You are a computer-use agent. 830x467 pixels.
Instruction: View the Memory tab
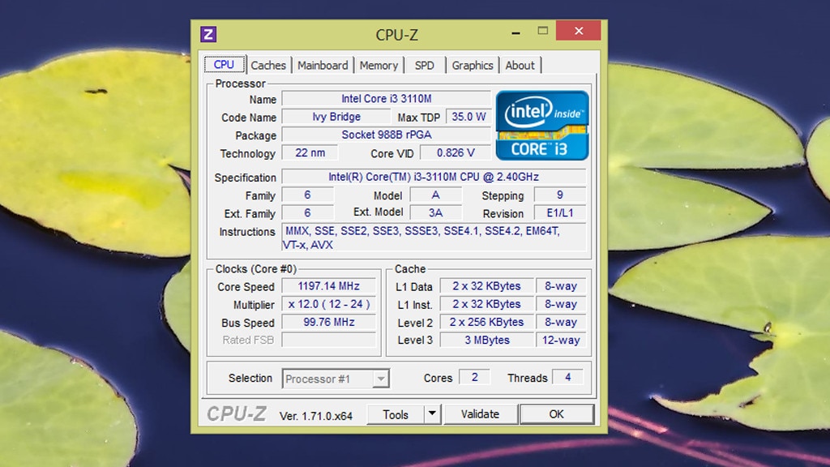(379, 65)
